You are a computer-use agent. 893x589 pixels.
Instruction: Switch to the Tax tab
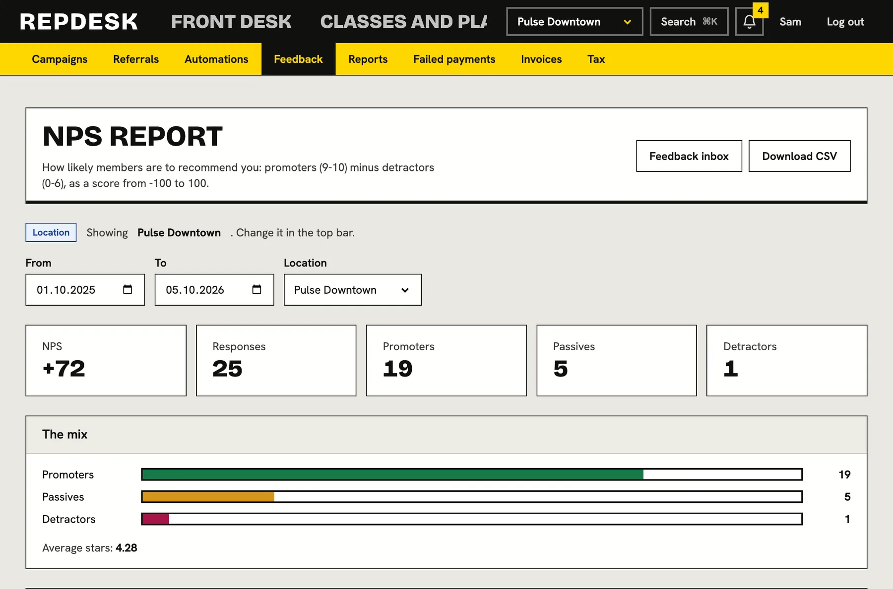(x=596, y=59)
